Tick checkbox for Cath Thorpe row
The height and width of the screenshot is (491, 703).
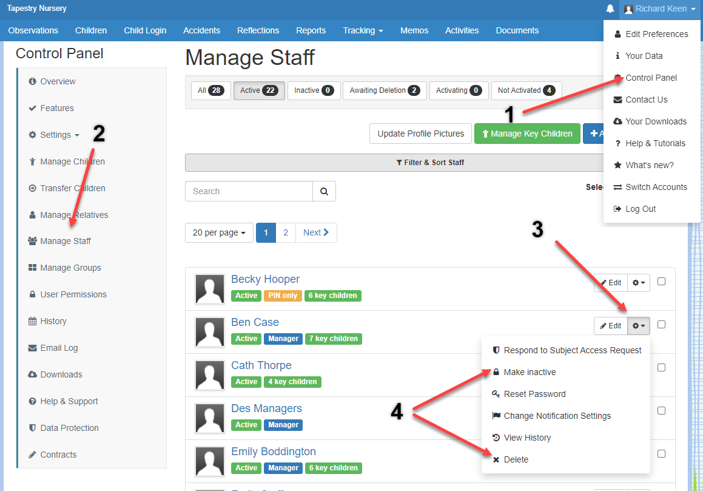click(661, 368)
